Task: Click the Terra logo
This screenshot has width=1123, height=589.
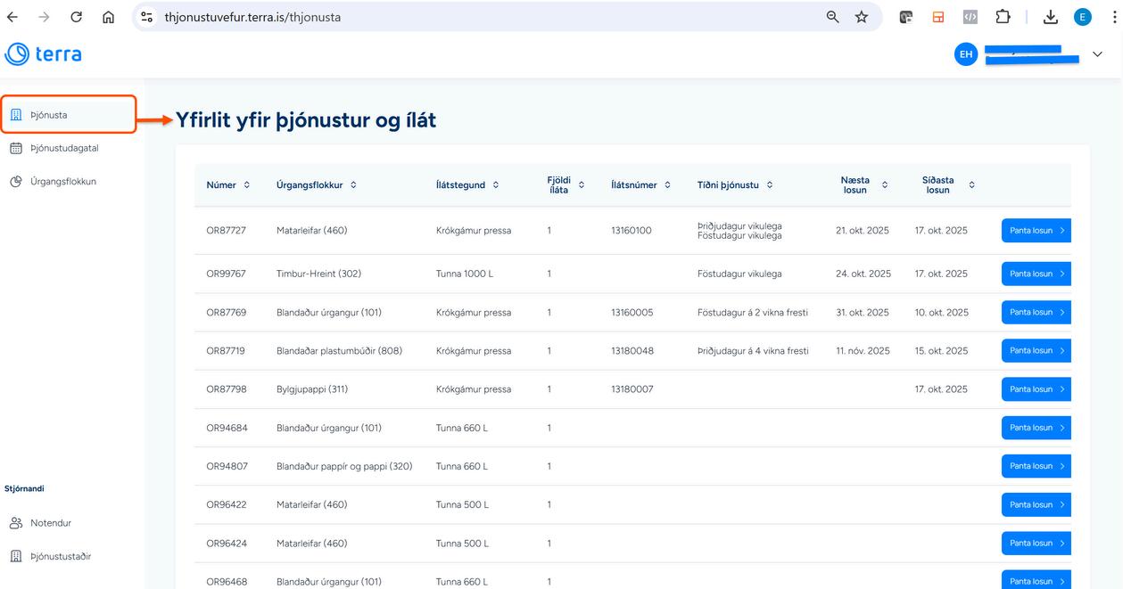Action: [x=43, y=54]
